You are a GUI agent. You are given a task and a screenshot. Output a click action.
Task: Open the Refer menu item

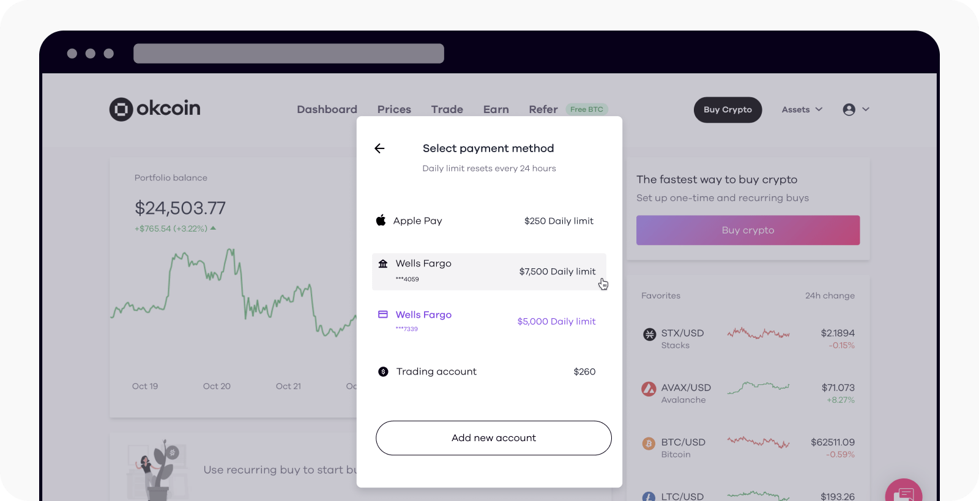coord(542,109)
